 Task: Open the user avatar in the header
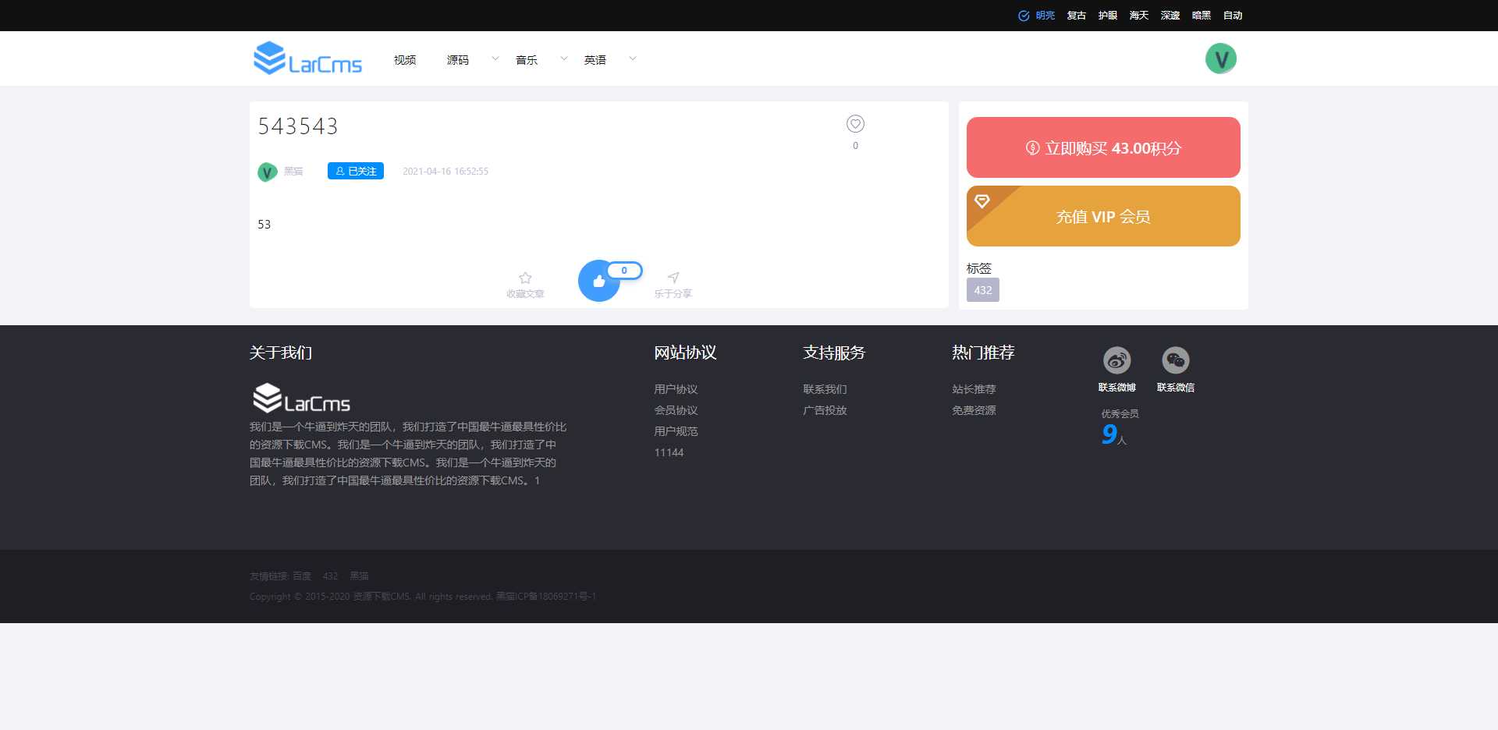(1221, 58)
